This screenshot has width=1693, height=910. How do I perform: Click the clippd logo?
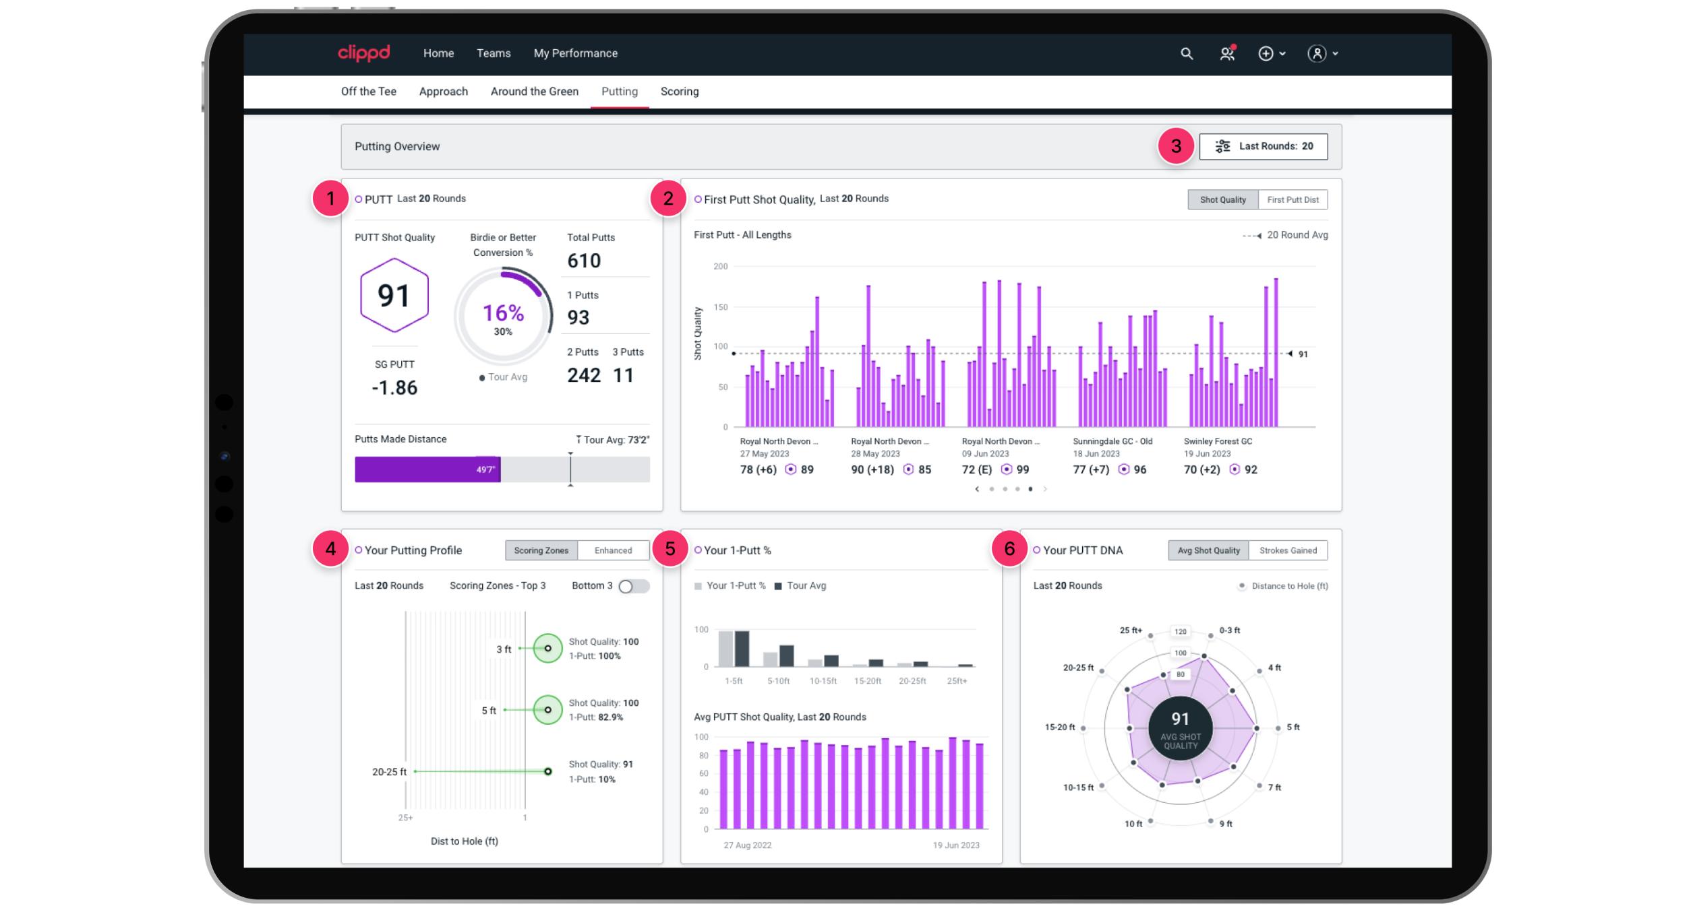[363, 53]
